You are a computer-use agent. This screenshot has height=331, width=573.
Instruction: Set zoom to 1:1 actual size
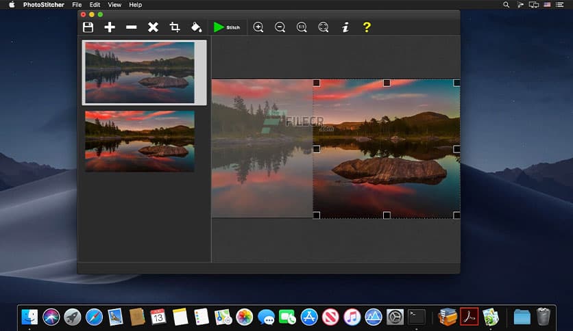click(x=302, y=27)
